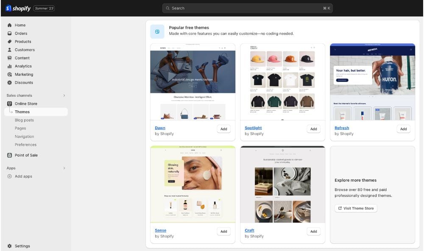This screenshot has height=251, width=424.
Task: Click the Products tag icon
Action: pos(9,41)
